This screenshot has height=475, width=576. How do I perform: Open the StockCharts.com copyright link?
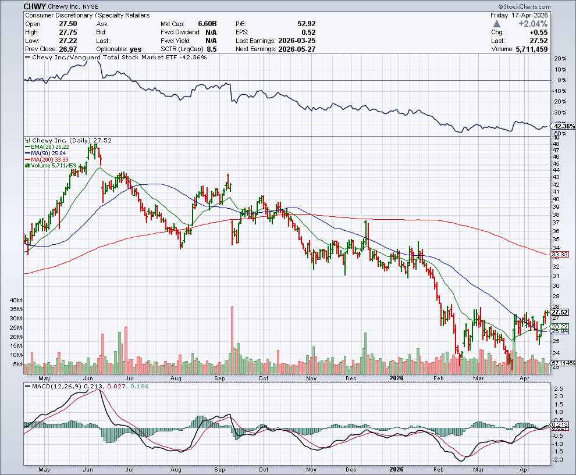pos(524,6)
